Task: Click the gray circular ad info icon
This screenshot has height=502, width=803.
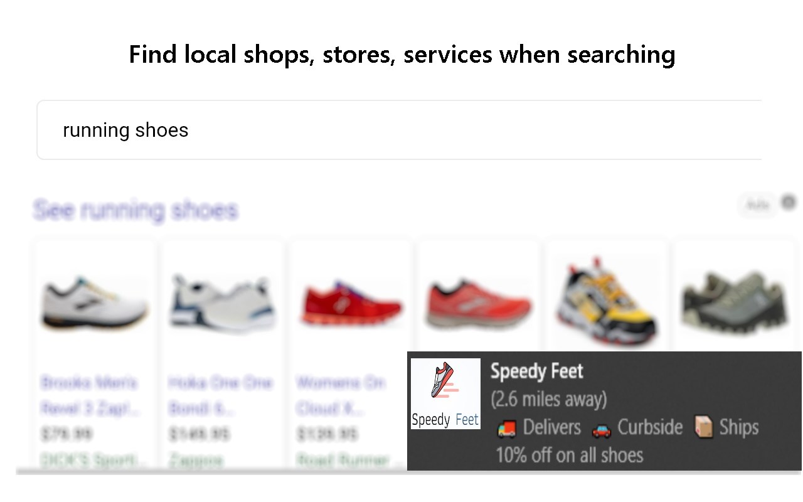Action: [x=789, y=203]
